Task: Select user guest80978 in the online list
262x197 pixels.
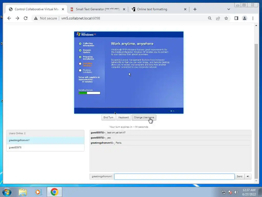Action: pyautogui.click(x=45, y=147)
